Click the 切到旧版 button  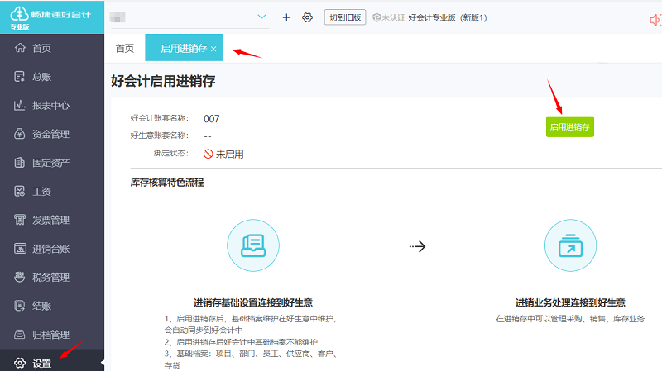click(x=345, y=17)
